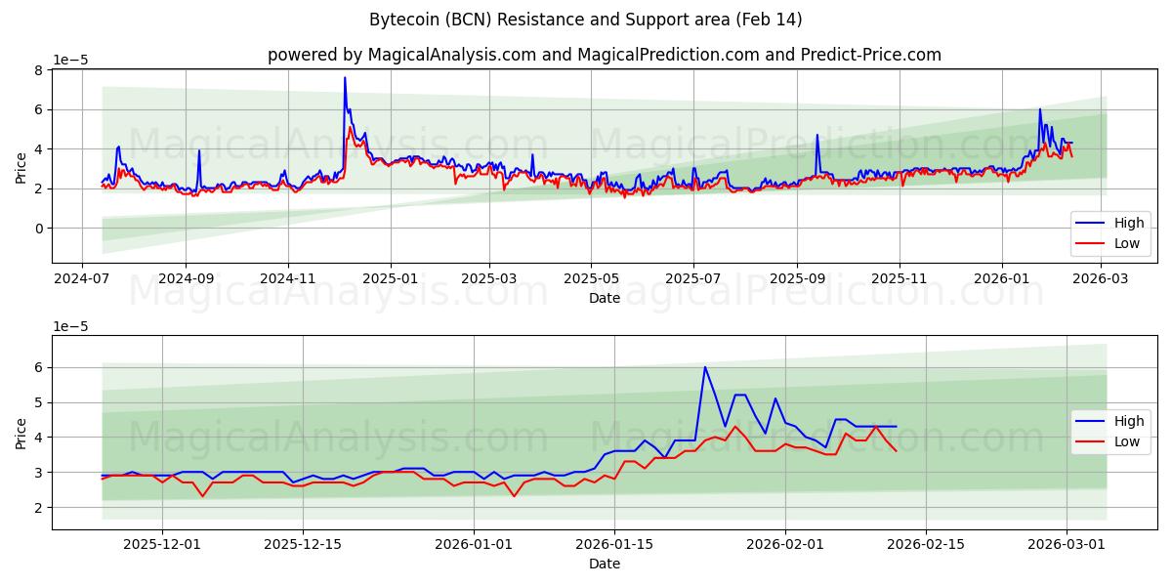1172x586 pixels.
Task: Click the top chart x-axis label 2025-05
Action: (591, 279)
